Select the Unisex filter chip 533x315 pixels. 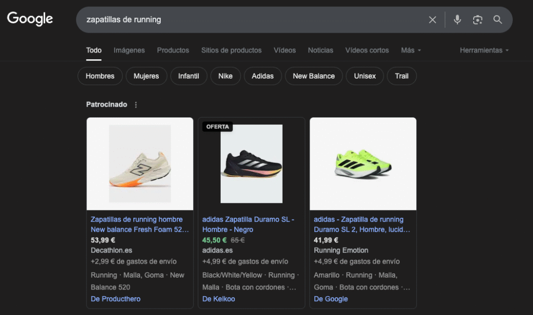(365, 76)
